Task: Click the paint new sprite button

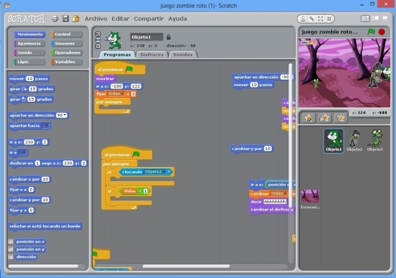Action: point(309,118)
